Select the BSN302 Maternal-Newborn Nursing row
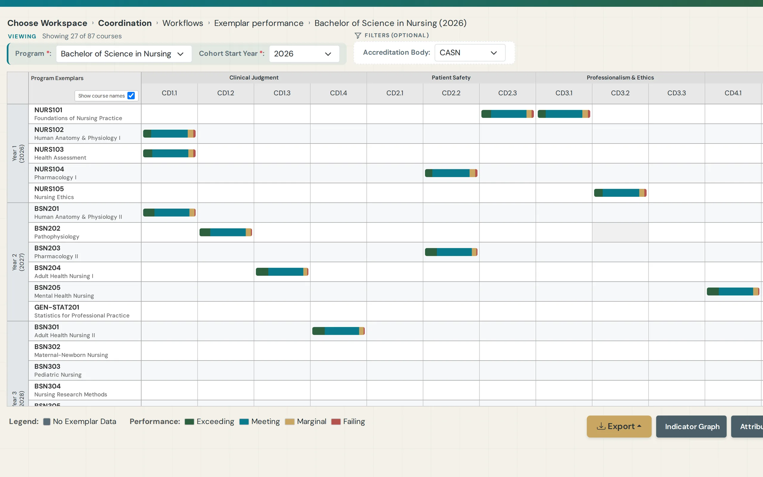763x477 pixels. [x=85, y=351]
